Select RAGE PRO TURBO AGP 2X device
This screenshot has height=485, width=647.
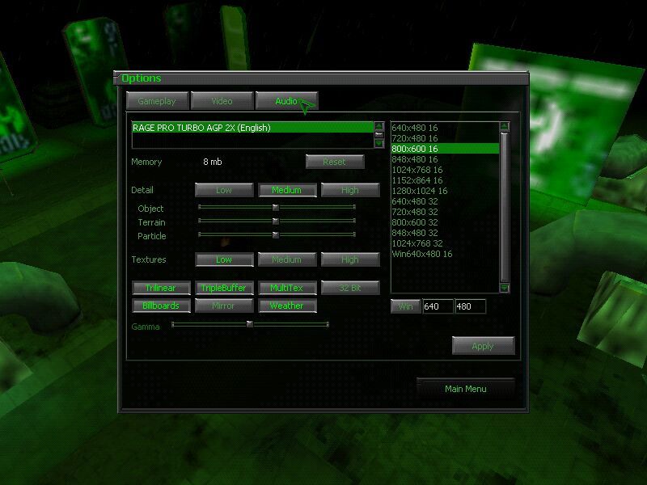point(252,128)
